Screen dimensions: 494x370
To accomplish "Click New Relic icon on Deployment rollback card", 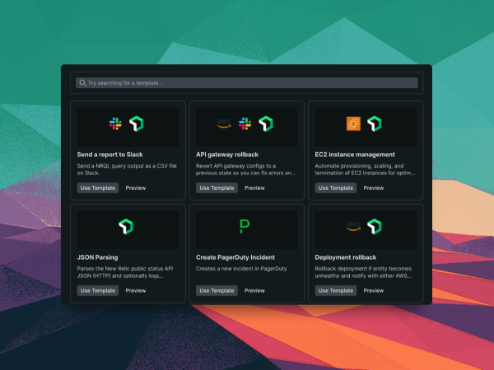I will pyautogui.click(x=375, y=227).
